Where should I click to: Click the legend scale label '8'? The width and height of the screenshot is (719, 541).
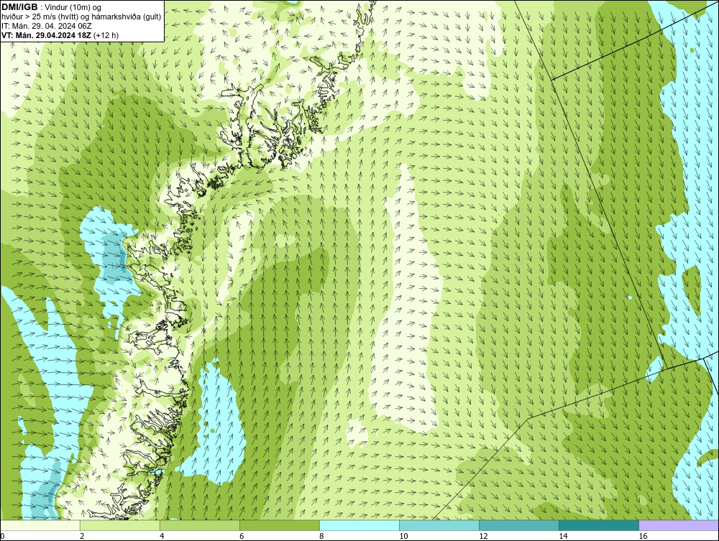[x=321, y=536]
